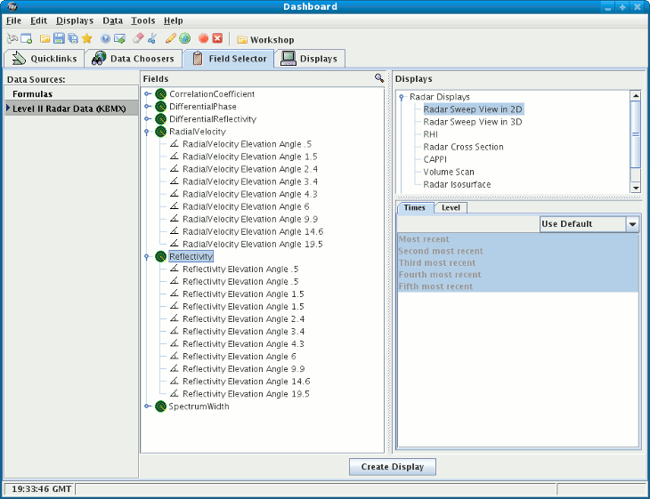
Task: Click the magnifier search icon above Fields
Action: (x=379, y=79)
